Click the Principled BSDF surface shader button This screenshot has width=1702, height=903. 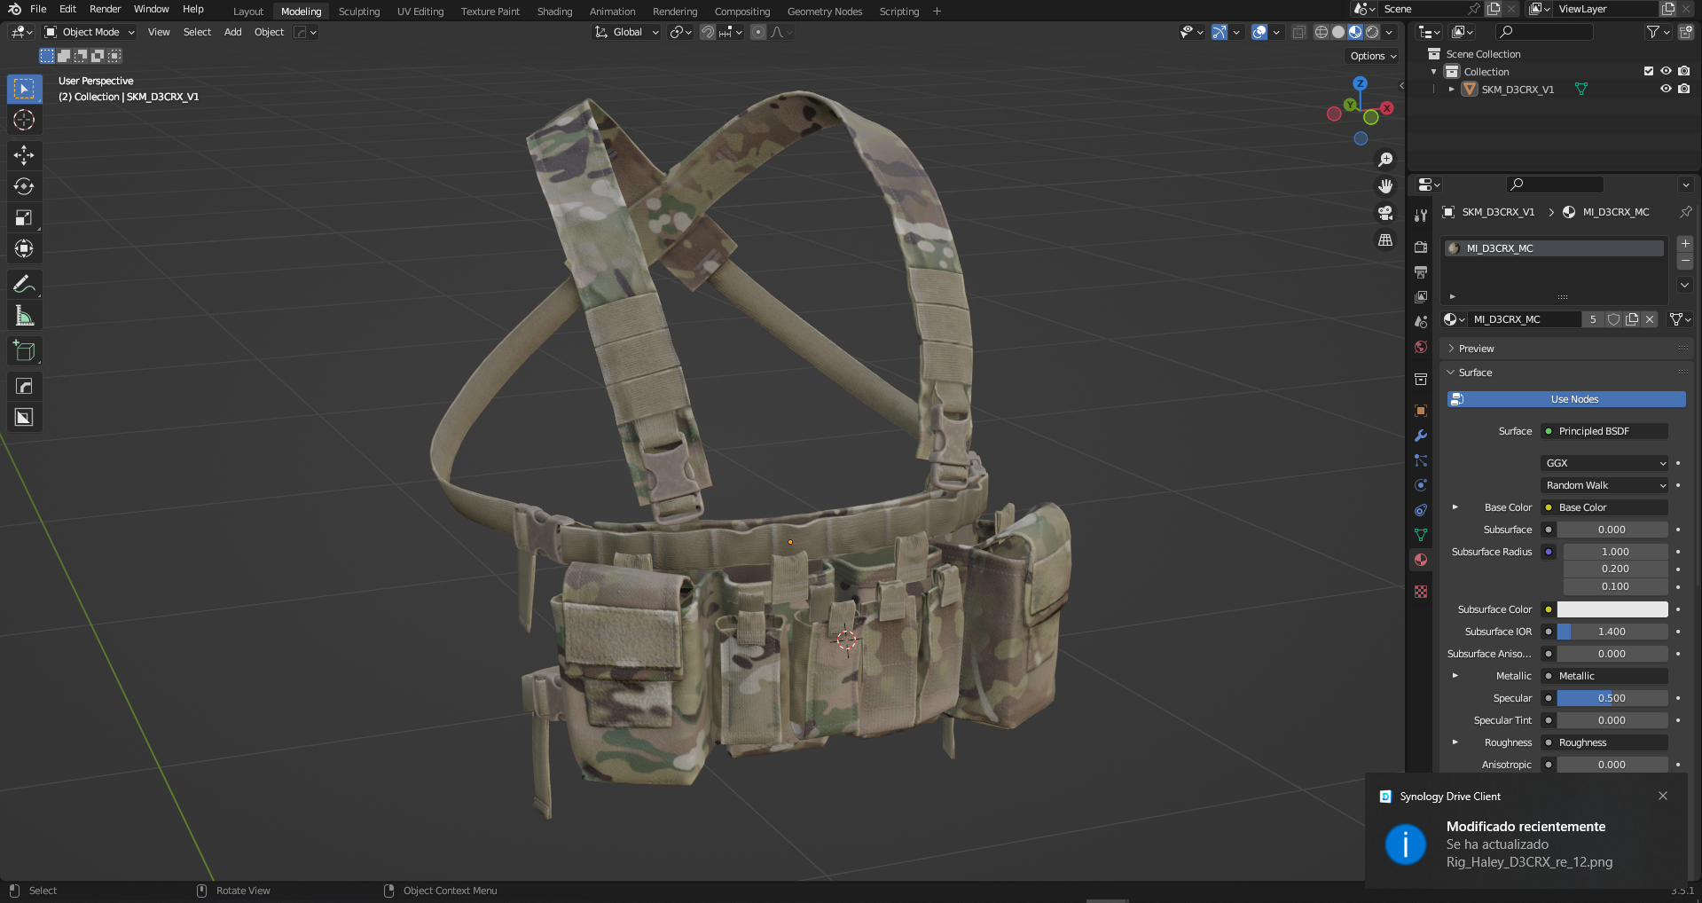(x=1605, y=431)
